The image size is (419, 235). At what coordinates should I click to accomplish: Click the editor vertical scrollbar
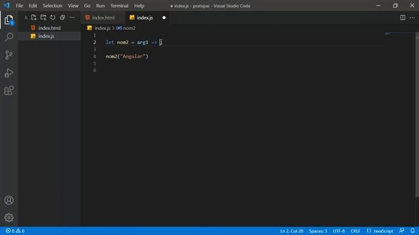(x=417, y=115)
